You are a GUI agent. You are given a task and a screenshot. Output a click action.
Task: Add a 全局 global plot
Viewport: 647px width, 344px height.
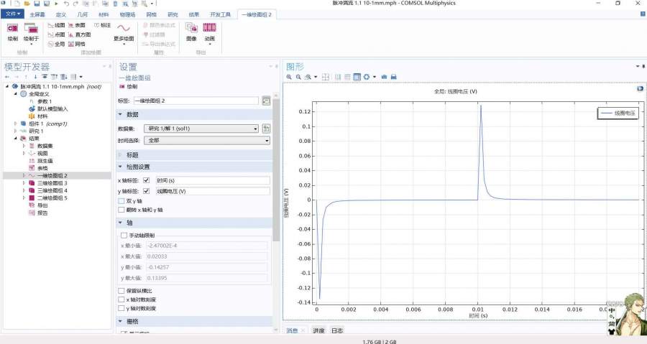tap(57, 44)
